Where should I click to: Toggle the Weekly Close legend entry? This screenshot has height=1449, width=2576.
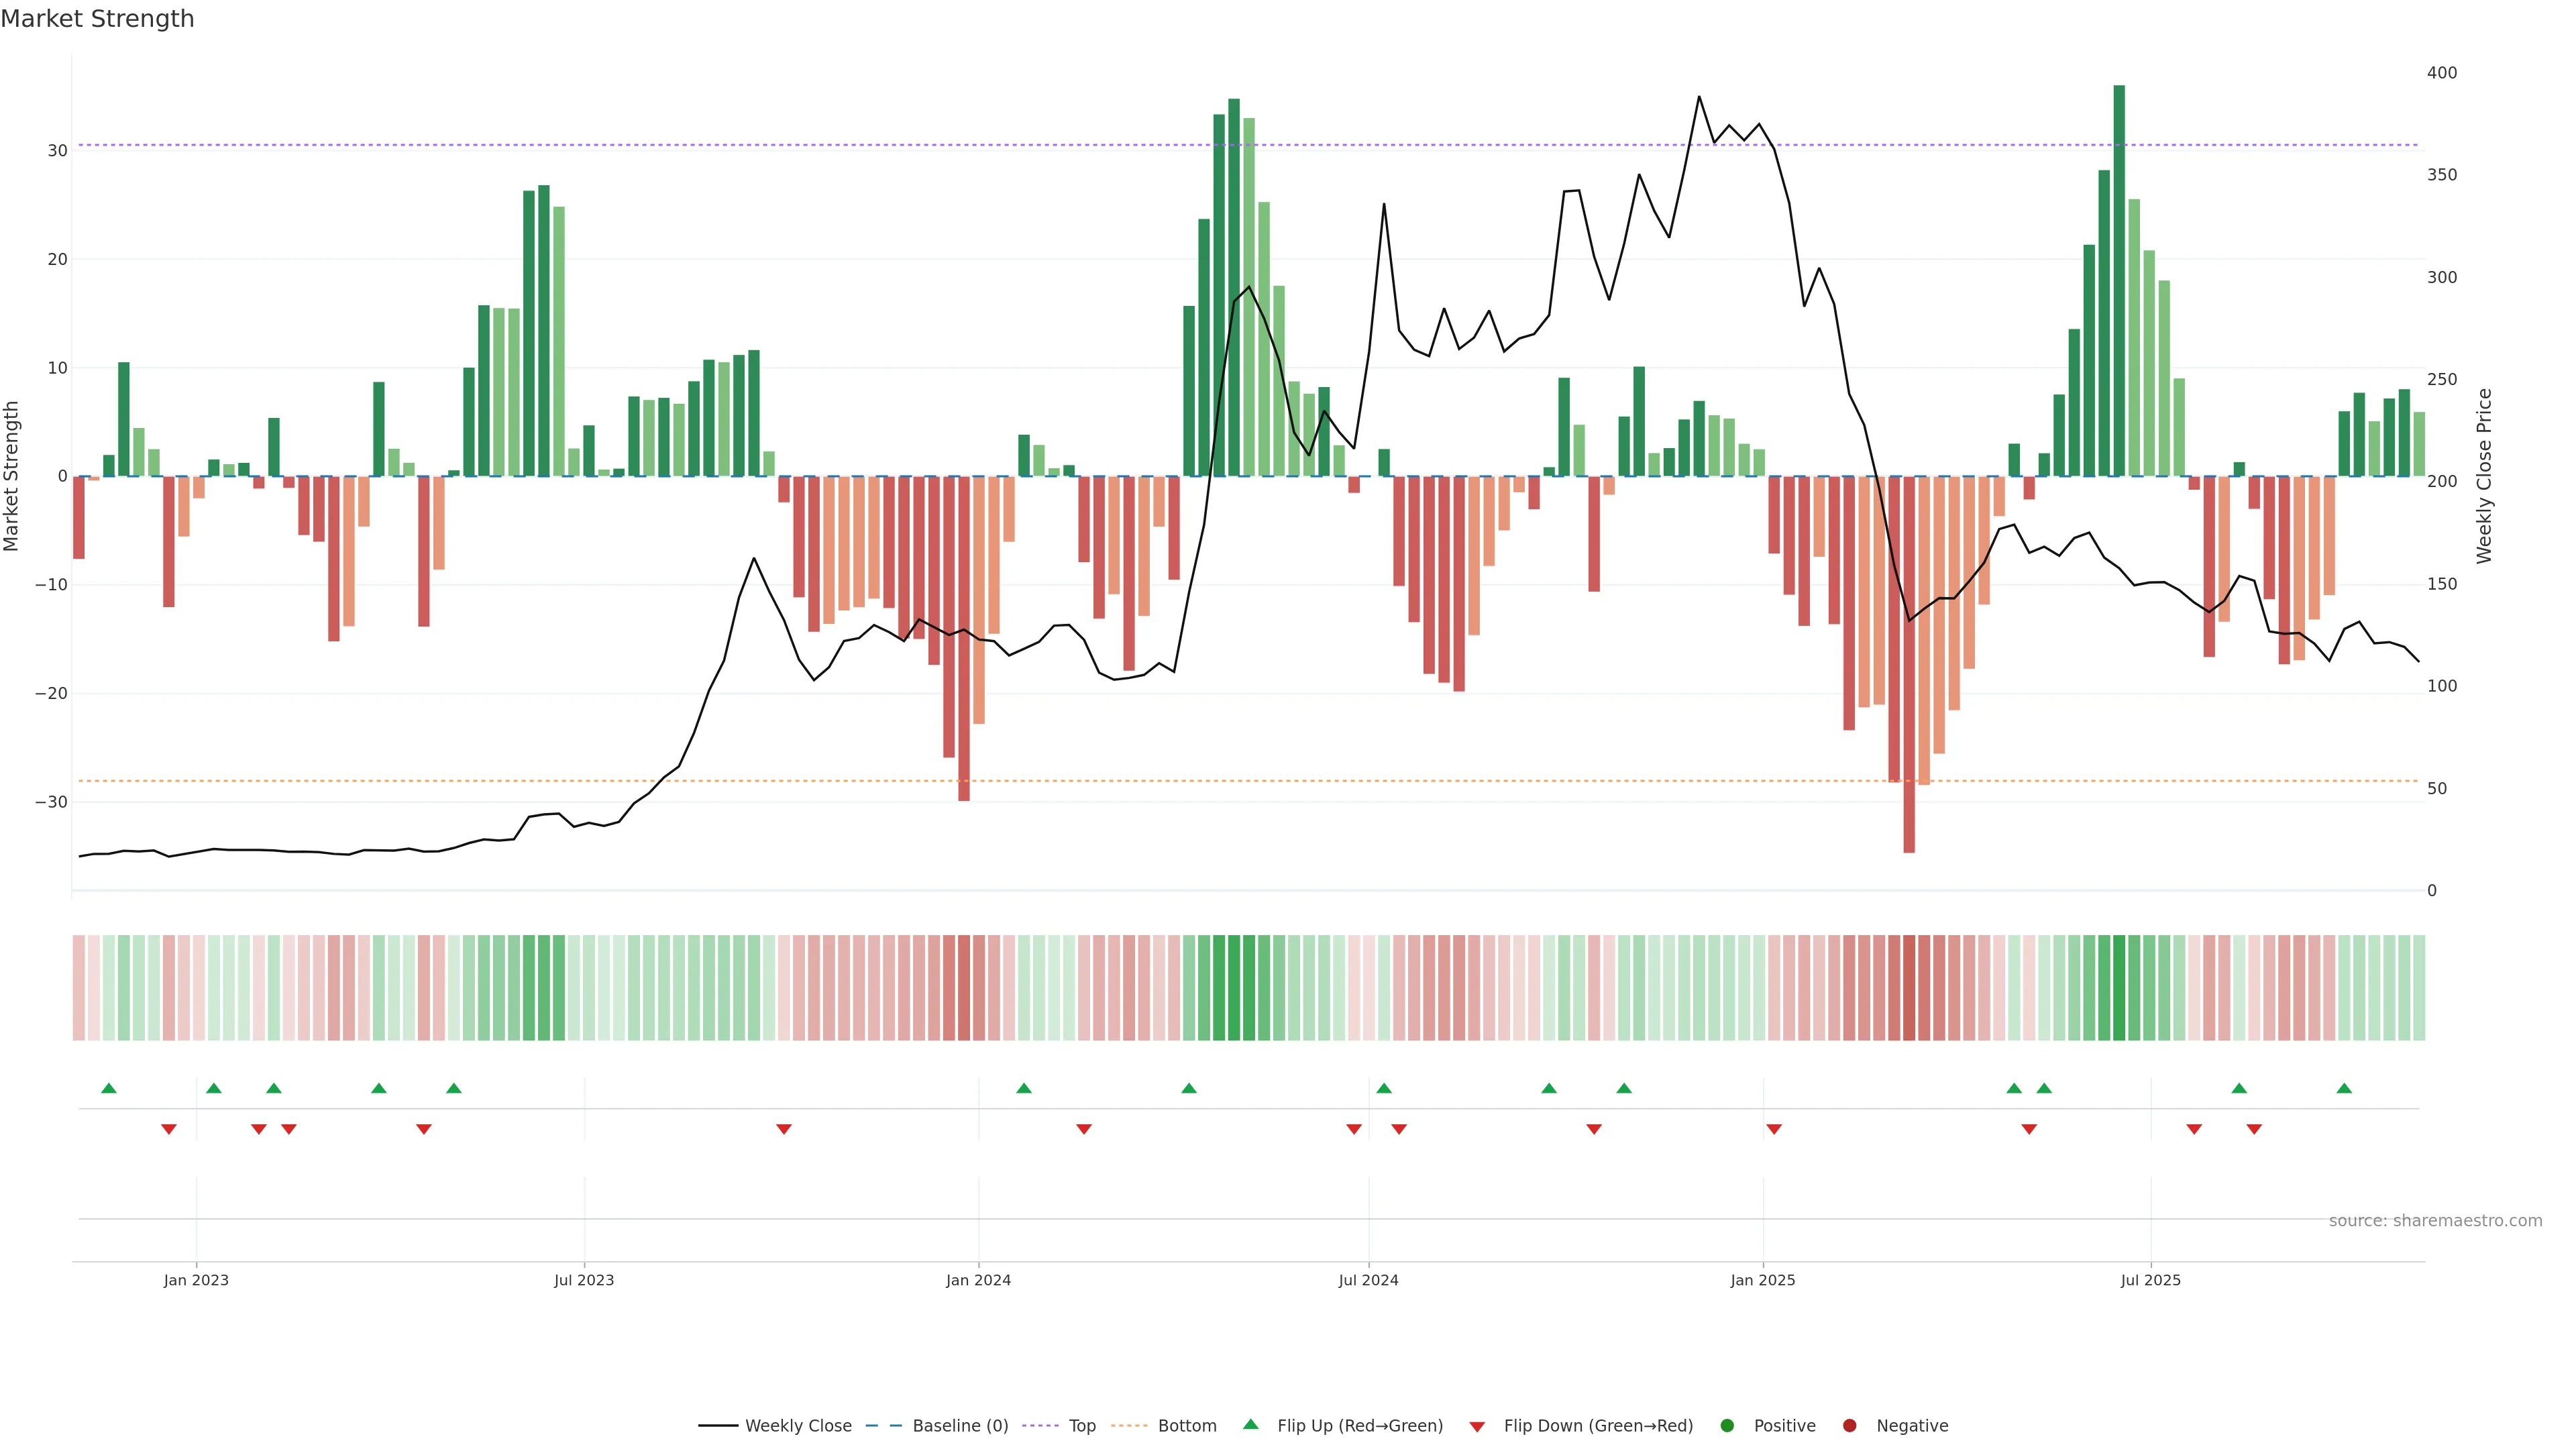pyautogui.click(x=797, y=1426)
